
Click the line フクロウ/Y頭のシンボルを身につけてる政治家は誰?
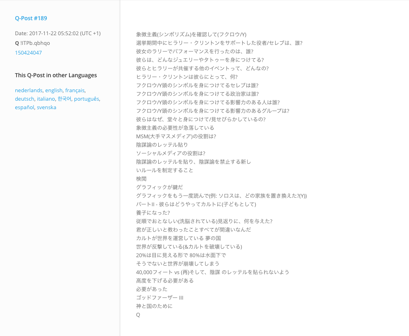point(197,94)
